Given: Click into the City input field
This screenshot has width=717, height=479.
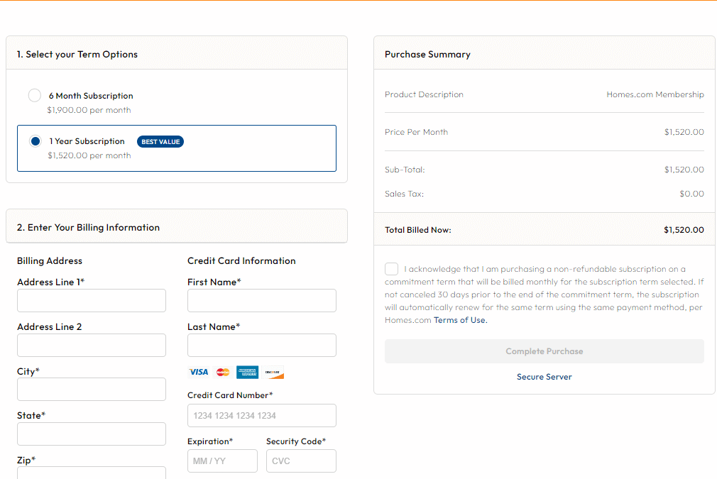Looking at the screenshot, I should (x=92, y=390).
